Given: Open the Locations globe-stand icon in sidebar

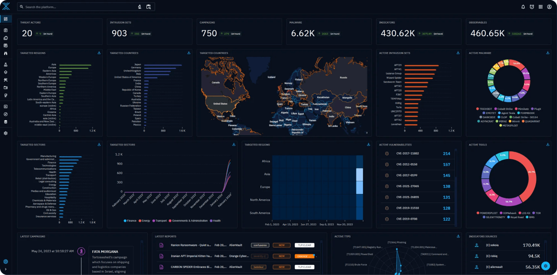Looking at the screenshot, I should [6, 95].
